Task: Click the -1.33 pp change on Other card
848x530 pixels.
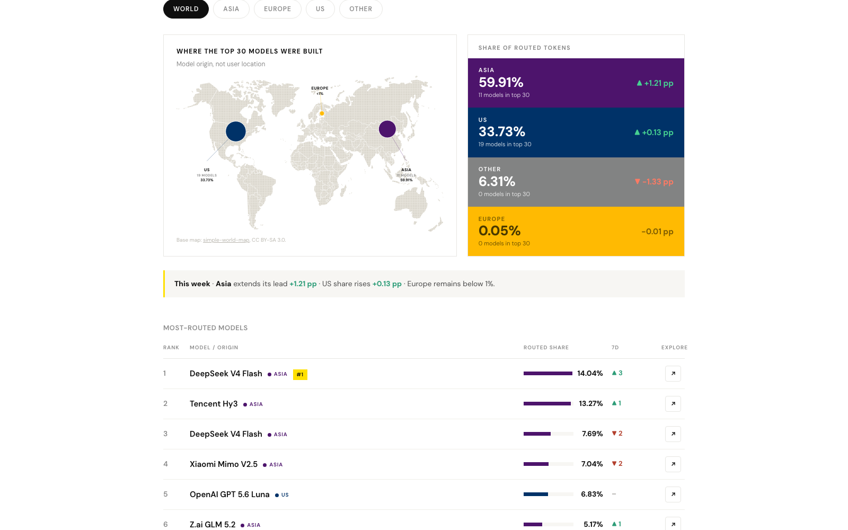Action: point(654,182)
